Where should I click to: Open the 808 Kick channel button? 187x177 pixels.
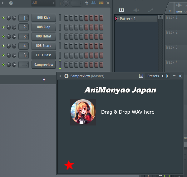(x=44, y=18)
